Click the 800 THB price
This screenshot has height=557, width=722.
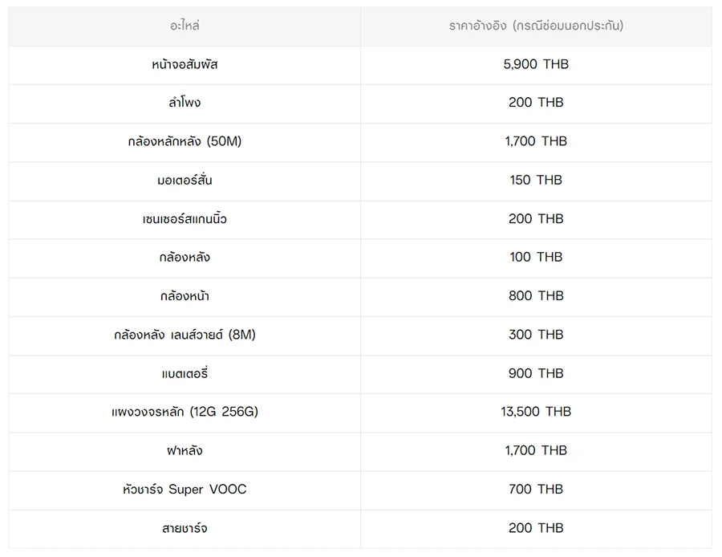[x=536, y=296]
